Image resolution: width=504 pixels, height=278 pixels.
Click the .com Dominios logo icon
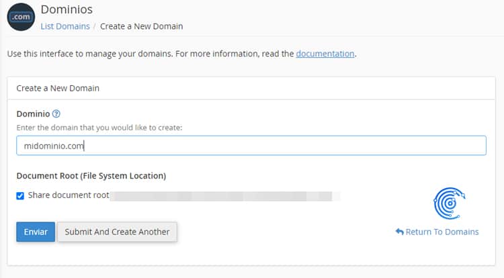pos(21,17)
